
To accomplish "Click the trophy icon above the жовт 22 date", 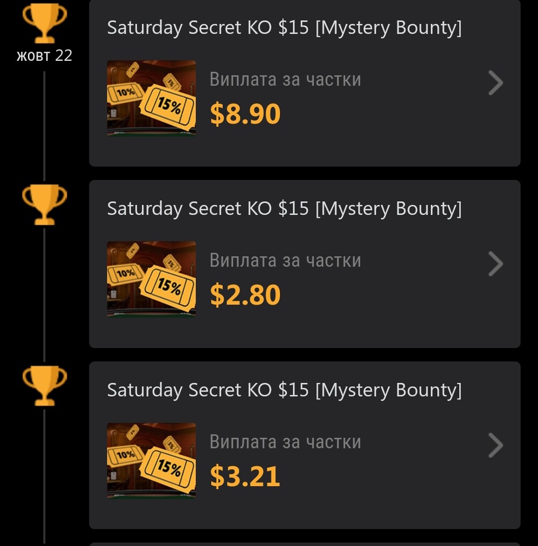I will click(45, 23).
